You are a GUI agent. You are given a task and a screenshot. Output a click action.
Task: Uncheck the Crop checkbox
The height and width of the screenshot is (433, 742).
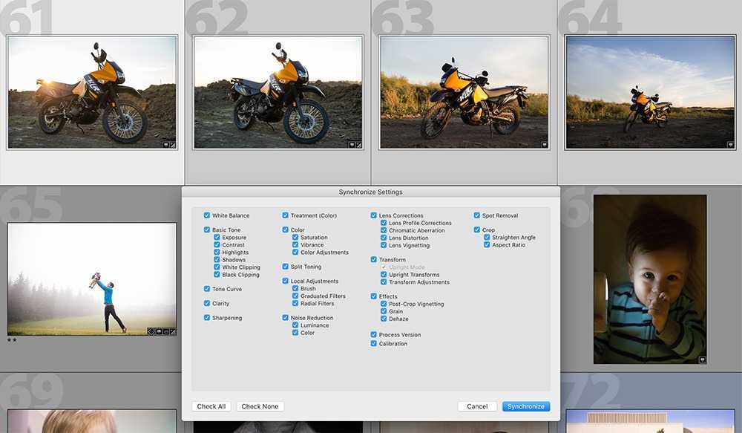(477, 230)
